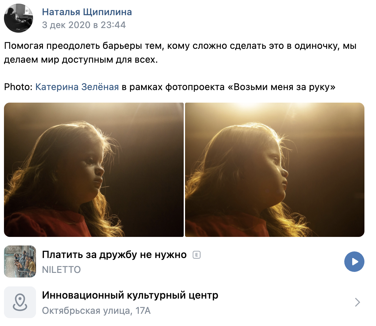Click the 'Photo:' credit label

[18, 87]
